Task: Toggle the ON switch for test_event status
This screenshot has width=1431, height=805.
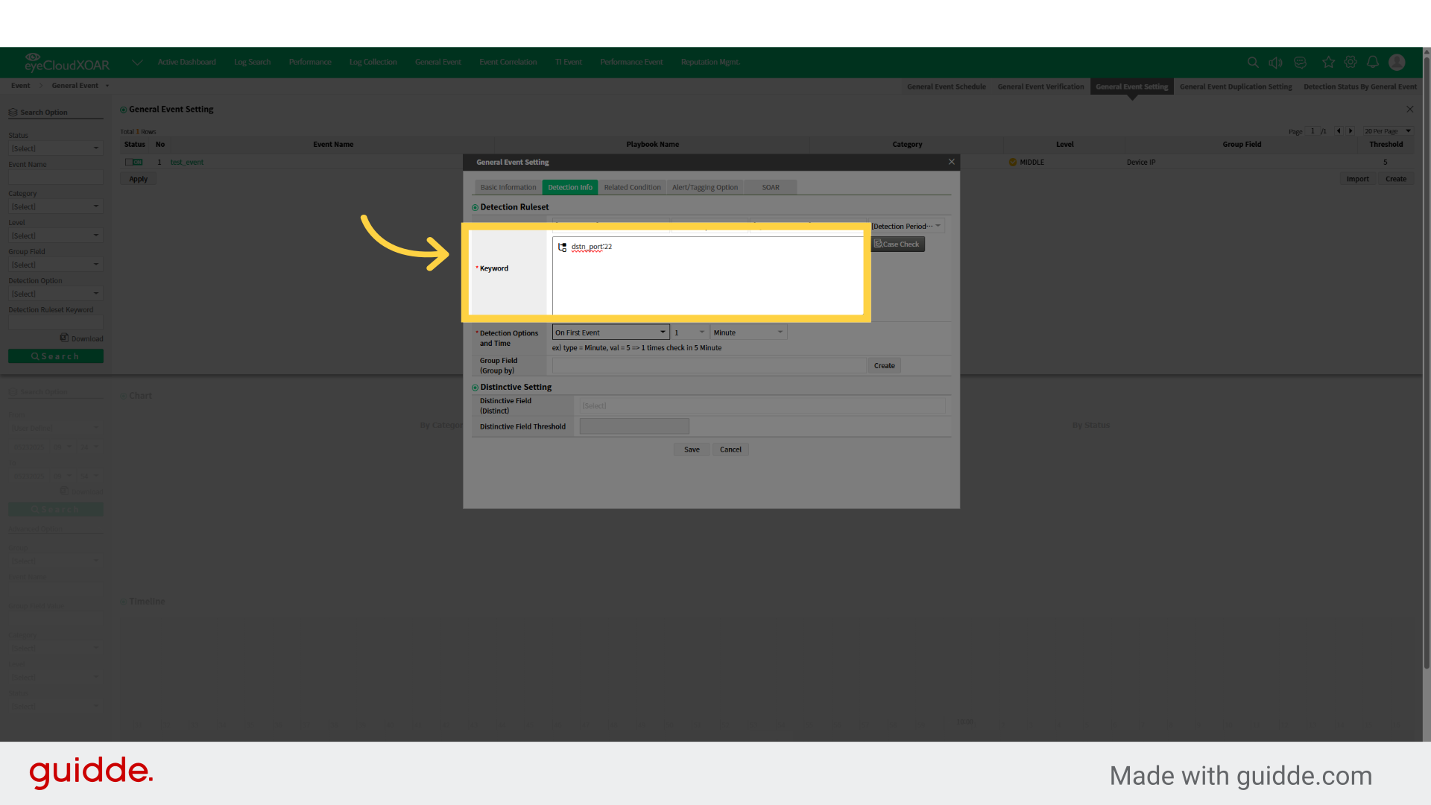Action: pyautogui.click(x=134, y=162)
